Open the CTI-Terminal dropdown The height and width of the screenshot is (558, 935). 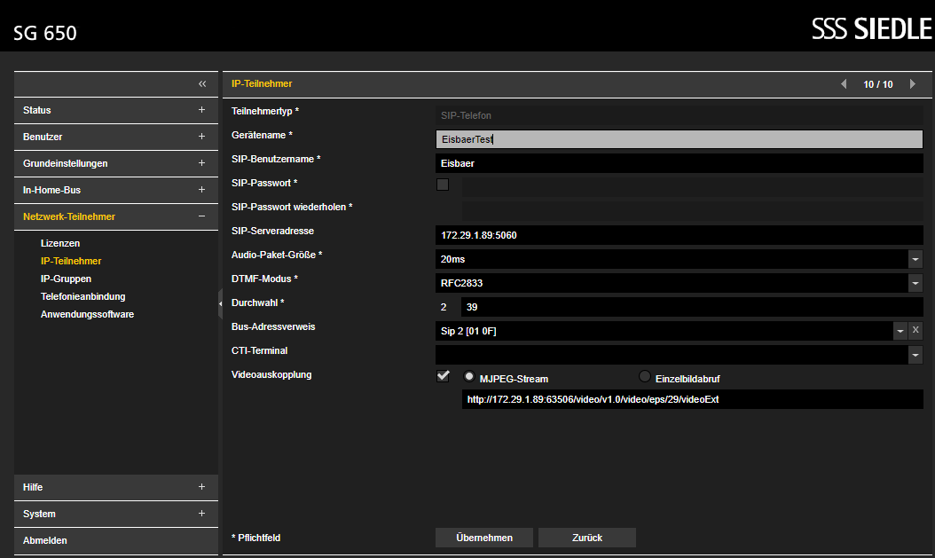[915, 355]
